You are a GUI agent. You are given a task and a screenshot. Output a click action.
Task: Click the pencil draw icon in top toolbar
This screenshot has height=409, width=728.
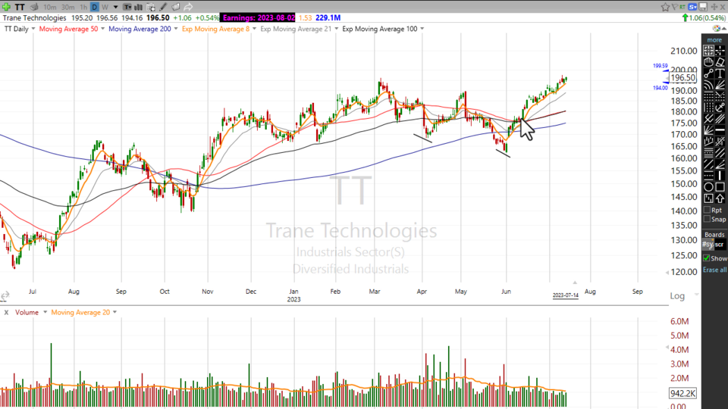(x=163, y=7)
